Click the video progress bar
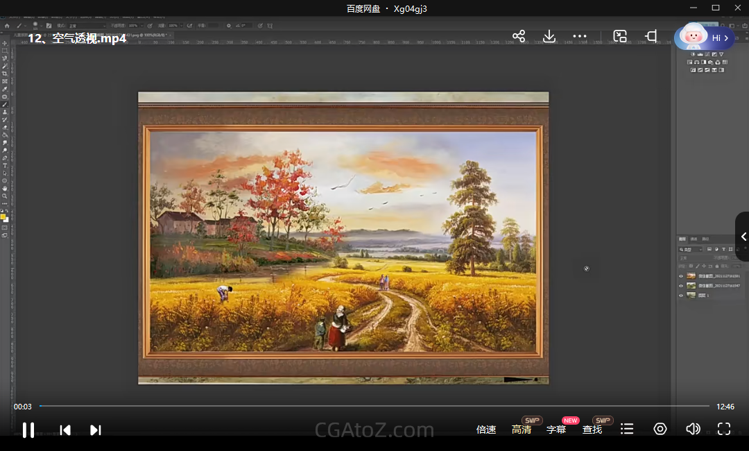 point(374,406)
